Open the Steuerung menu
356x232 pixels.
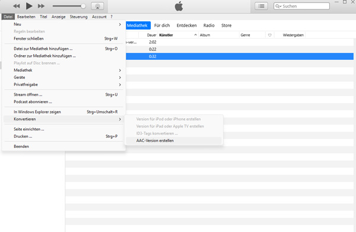78,17
